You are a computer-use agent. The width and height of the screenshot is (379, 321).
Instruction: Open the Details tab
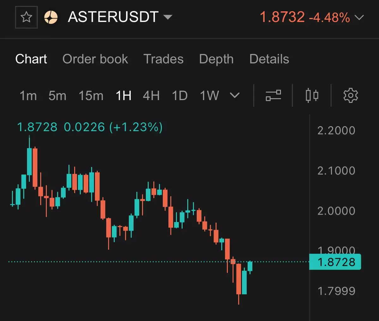coord(269,59)
